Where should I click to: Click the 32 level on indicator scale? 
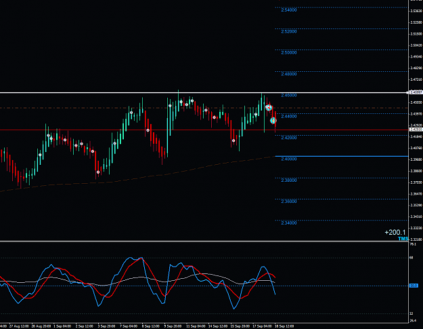(x=411, y=313)
